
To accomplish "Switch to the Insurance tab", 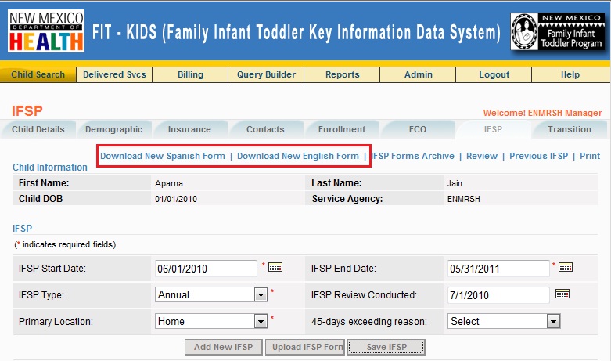I will click(189, 129).
